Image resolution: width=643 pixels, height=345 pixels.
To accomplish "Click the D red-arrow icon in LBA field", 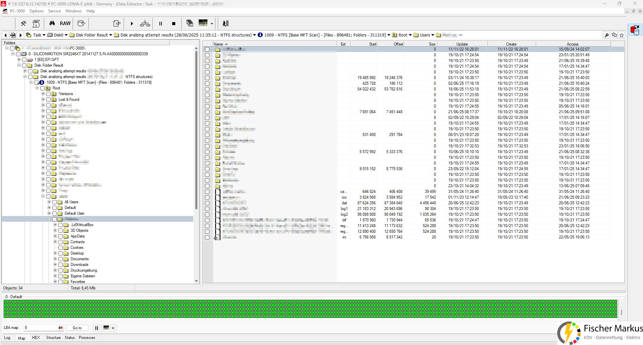I will point(61,328).
